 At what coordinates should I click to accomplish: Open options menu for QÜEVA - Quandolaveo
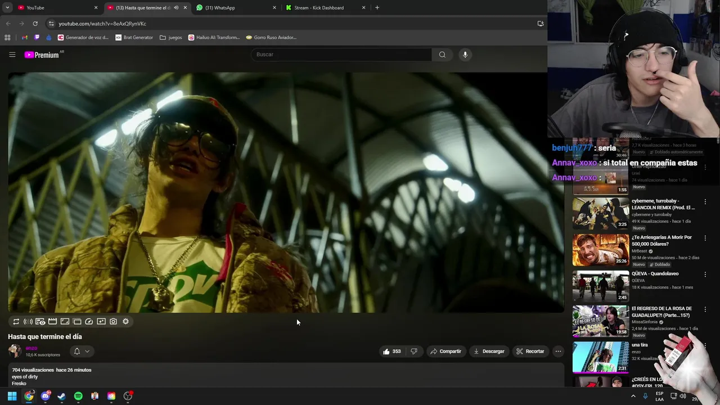[705, 274]
